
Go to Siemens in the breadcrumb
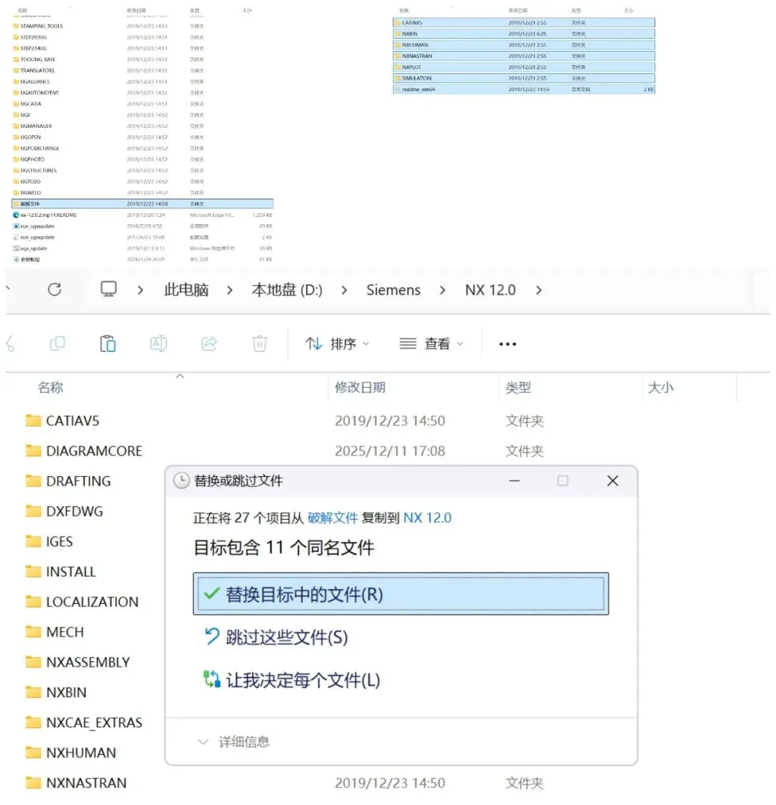(394, 290)
